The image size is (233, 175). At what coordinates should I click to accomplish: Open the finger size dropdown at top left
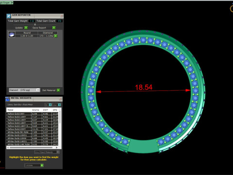tap(12, 3)
